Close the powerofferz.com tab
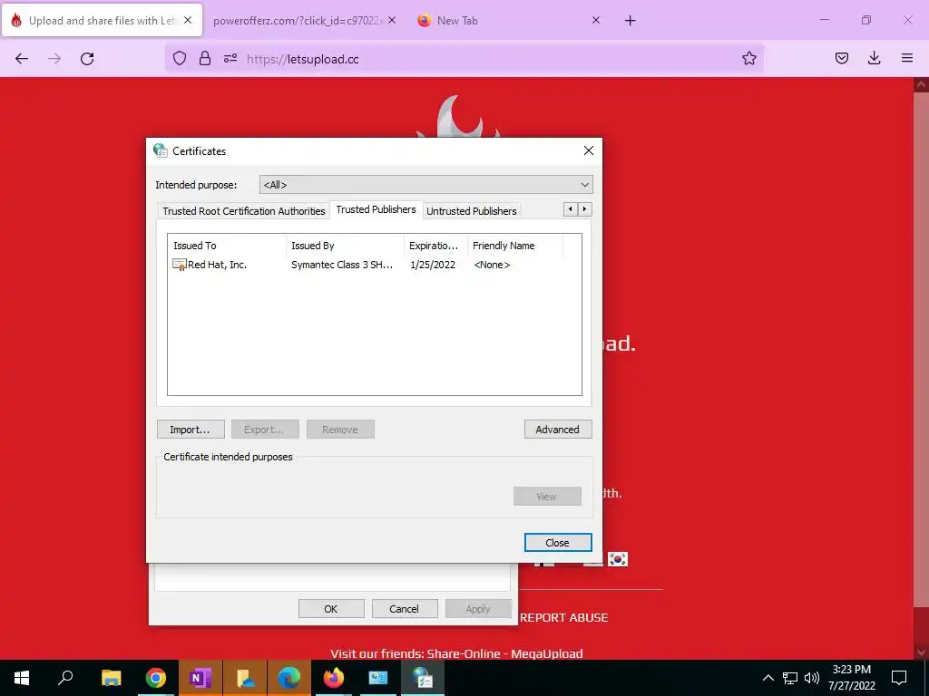Screen dimensions: 929x696 [x=392, y=20]
